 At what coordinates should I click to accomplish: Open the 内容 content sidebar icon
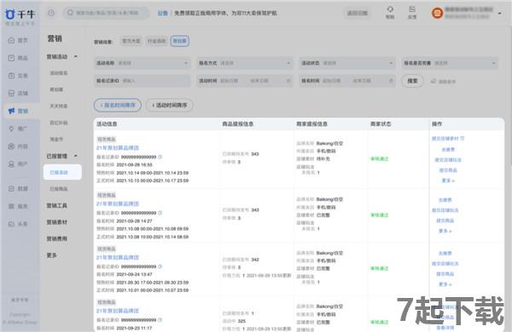(x=11, y=146)
